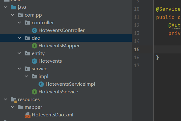Collapse the service package chevron

19,68
